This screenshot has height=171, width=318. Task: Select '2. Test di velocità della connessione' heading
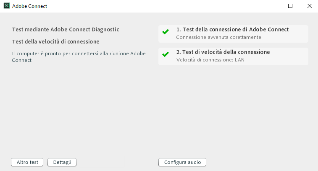pos(223,52)
